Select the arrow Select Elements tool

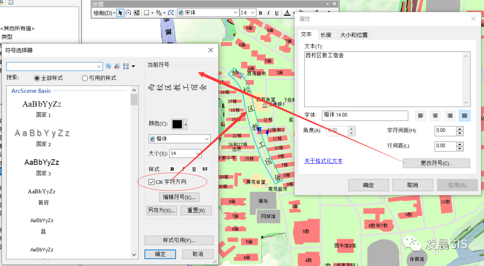[121, 13]
